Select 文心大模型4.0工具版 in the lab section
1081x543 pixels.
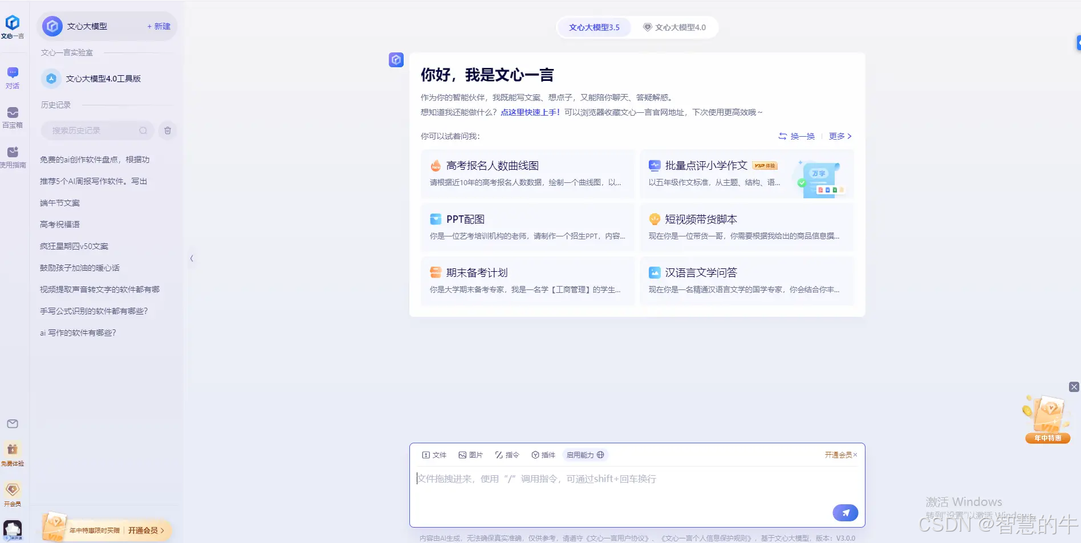click(107, 79)
